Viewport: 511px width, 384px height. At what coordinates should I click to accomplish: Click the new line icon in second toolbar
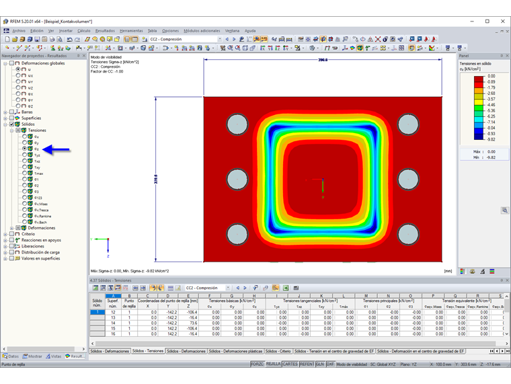(19, 48)
